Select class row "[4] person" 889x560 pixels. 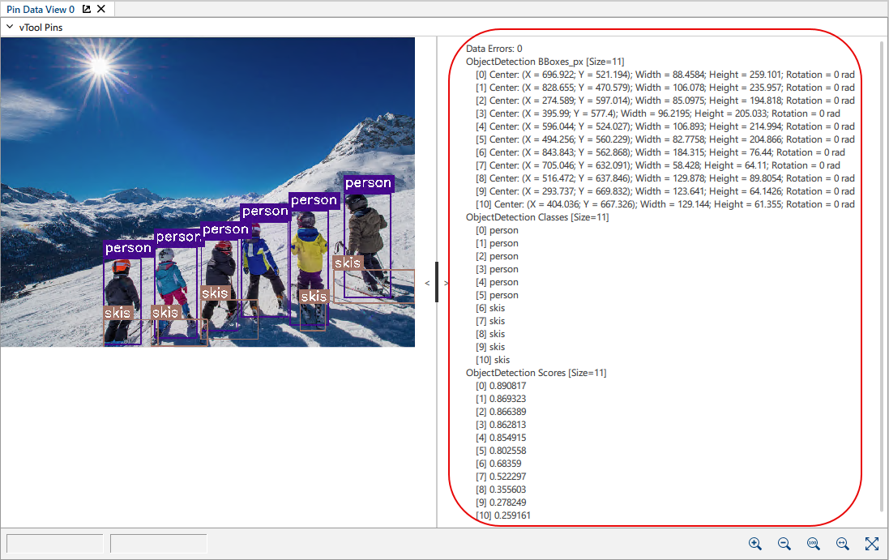(497, 282)
